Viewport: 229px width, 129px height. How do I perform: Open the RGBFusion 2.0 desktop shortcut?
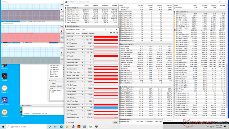pyautogui.click(x=4, y=67)
